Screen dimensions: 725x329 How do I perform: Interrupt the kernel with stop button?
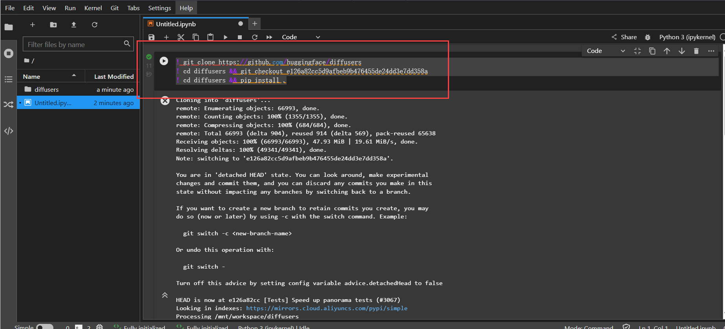(x=240, y=37)
